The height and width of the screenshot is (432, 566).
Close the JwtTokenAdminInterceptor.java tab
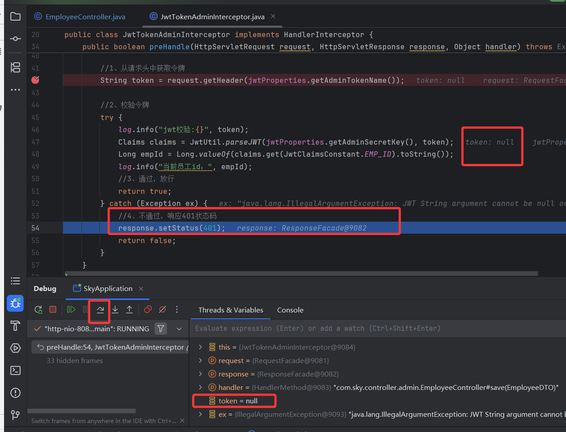(x=273, y=16)
